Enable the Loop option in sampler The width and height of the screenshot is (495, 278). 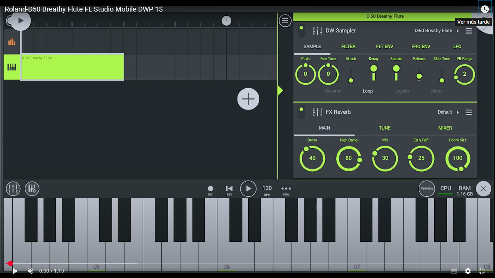368,91
